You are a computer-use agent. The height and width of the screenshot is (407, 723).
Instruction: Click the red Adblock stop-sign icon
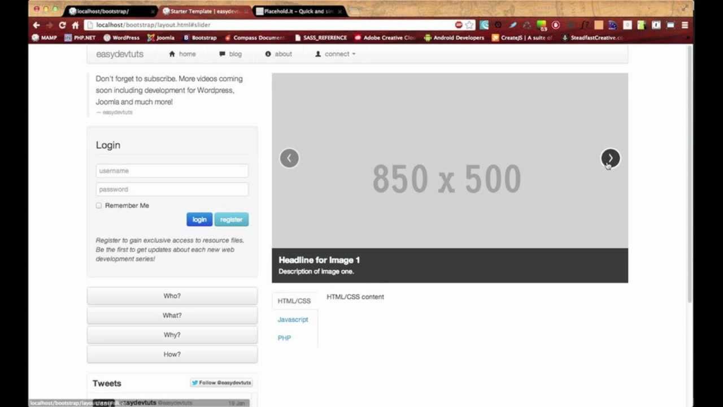pyautogui.click(x=459, y=25)
